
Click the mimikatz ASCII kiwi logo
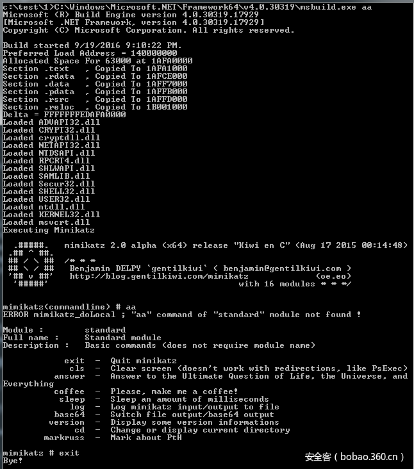31,265
